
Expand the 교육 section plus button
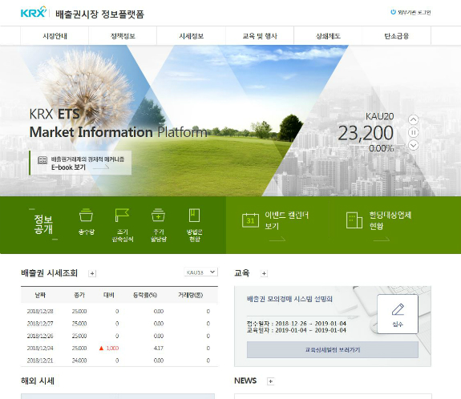pos(264,273)
